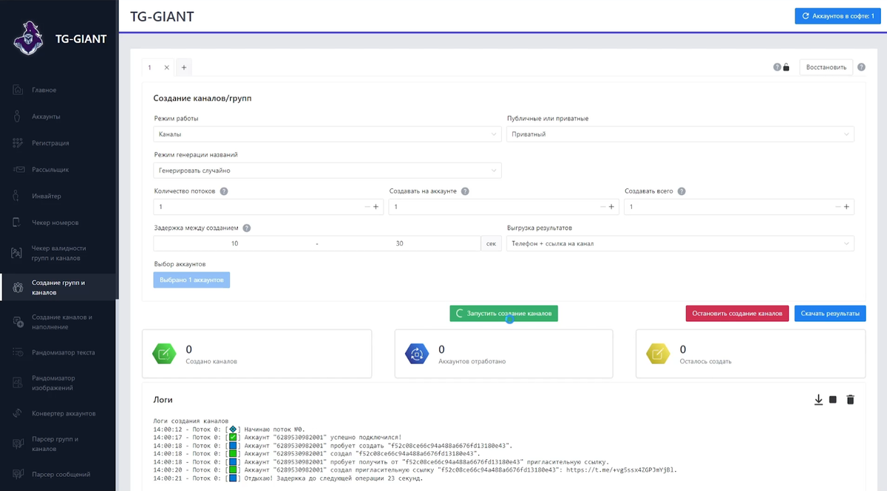887x491 pixels.
Task: Download logs via the download icon
Action: [818, 399]
